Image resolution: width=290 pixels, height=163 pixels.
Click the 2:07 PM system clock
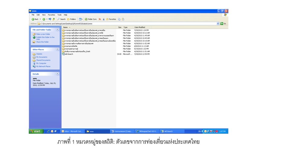coord(223,131)
